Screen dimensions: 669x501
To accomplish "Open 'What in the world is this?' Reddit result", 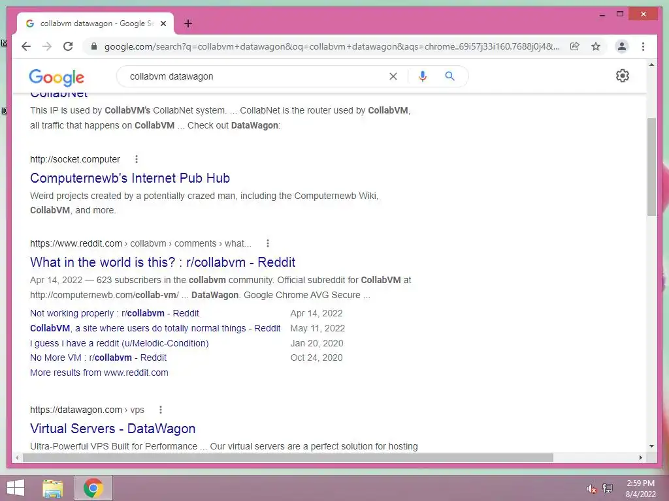I will click(163, 262).
